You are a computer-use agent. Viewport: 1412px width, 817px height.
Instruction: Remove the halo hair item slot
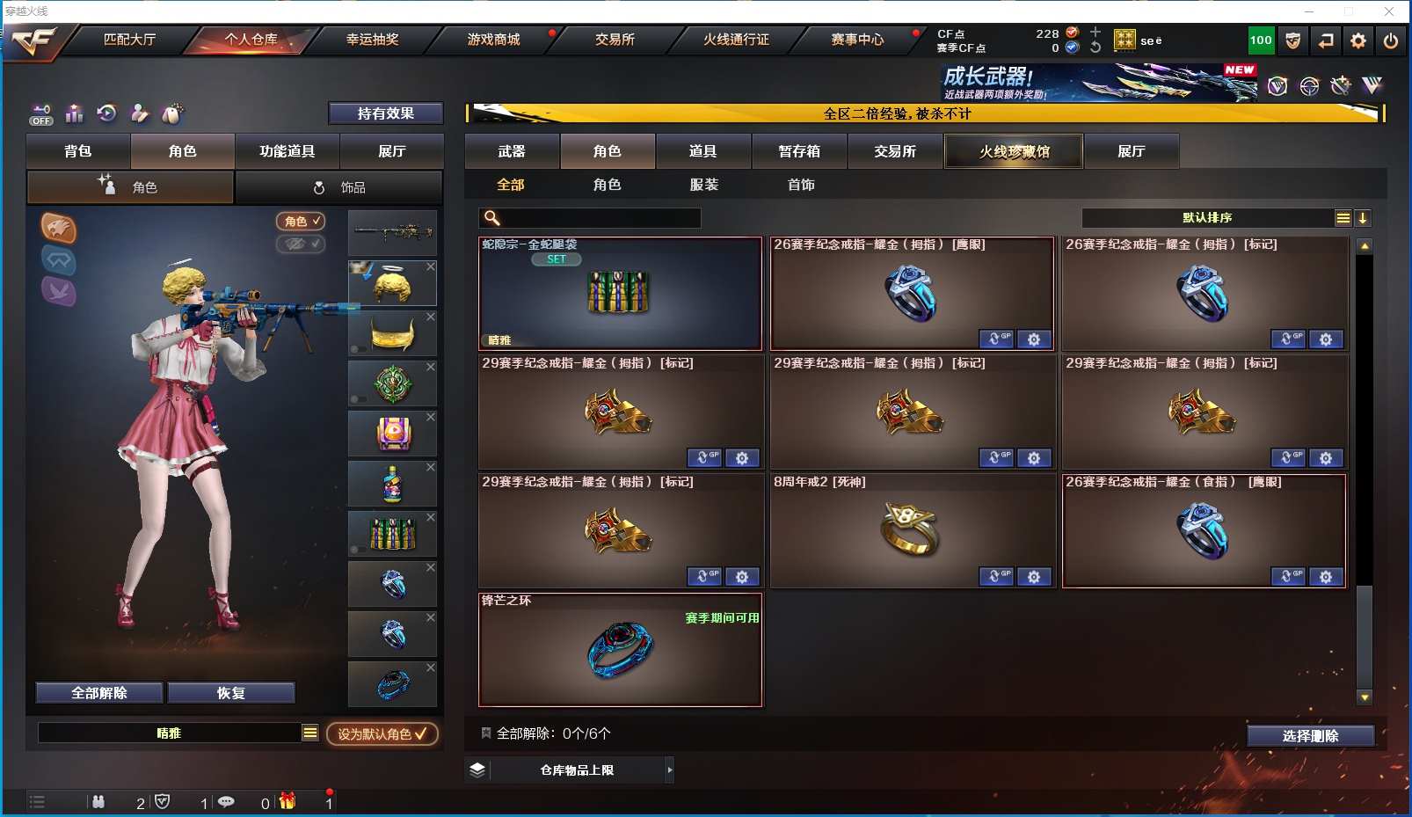pos(431,266)
